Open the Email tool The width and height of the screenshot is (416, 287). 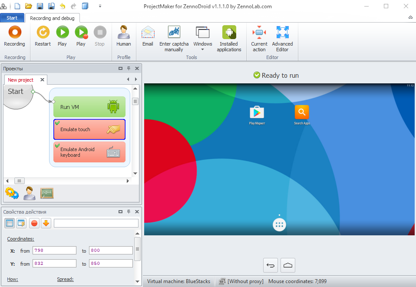click(148, 36)
